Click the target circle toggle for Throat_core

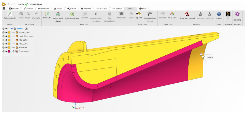[x=3, y=32]
